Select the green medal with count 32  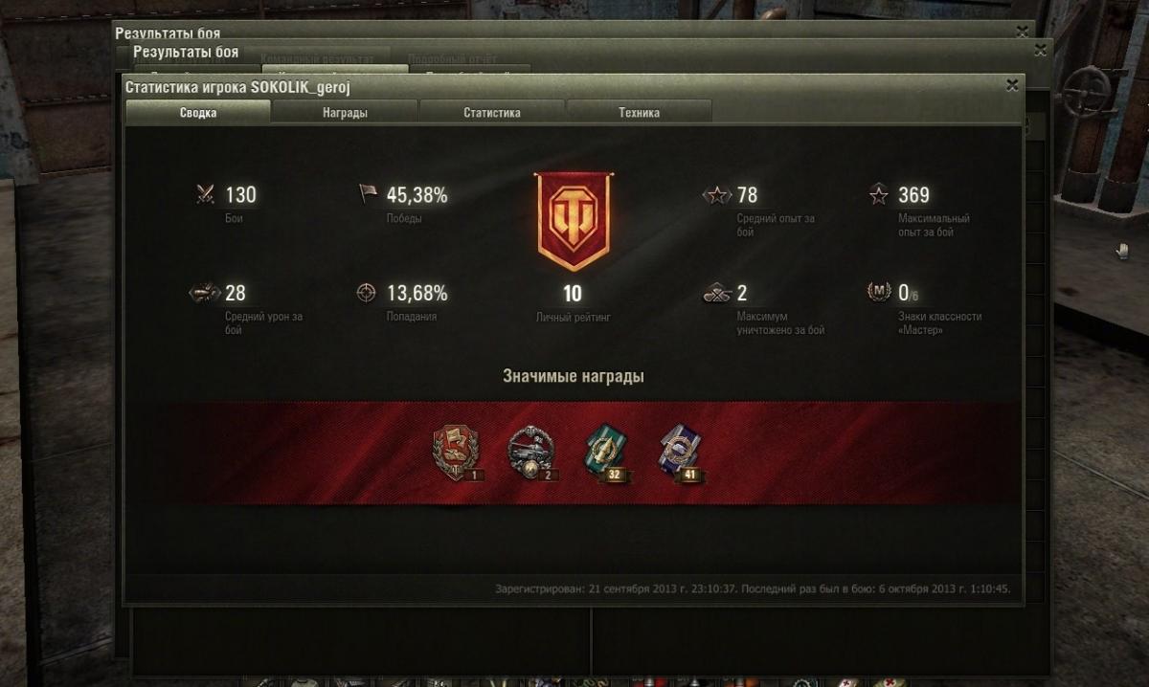(x=608, y=452)
